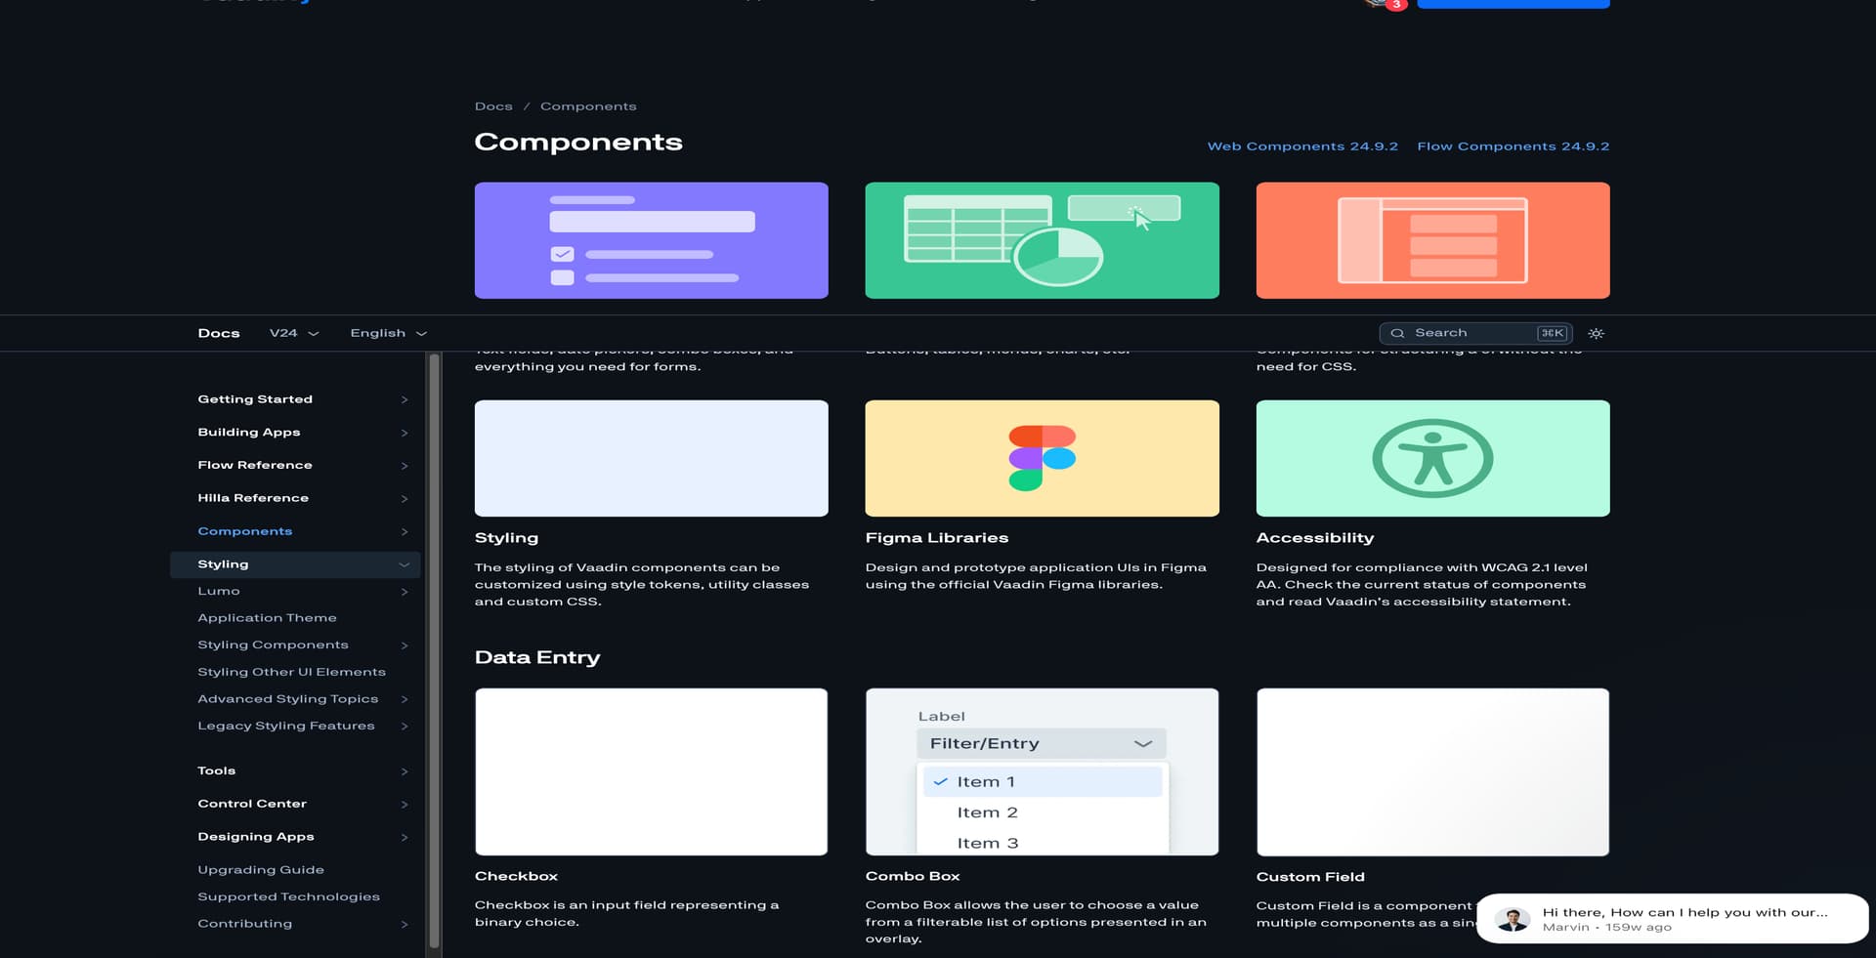Click the orange layout illustration card
The width and height of the screenshot is (1876, 958).
pyautogui.click(x=1432, y=240)
